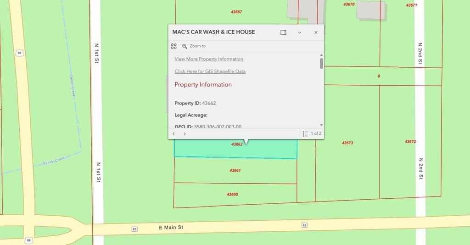The width and height of the screenshot is (470, 245).
Task: Select parcel labeled 43670
Action: click(x=349, y=5)
